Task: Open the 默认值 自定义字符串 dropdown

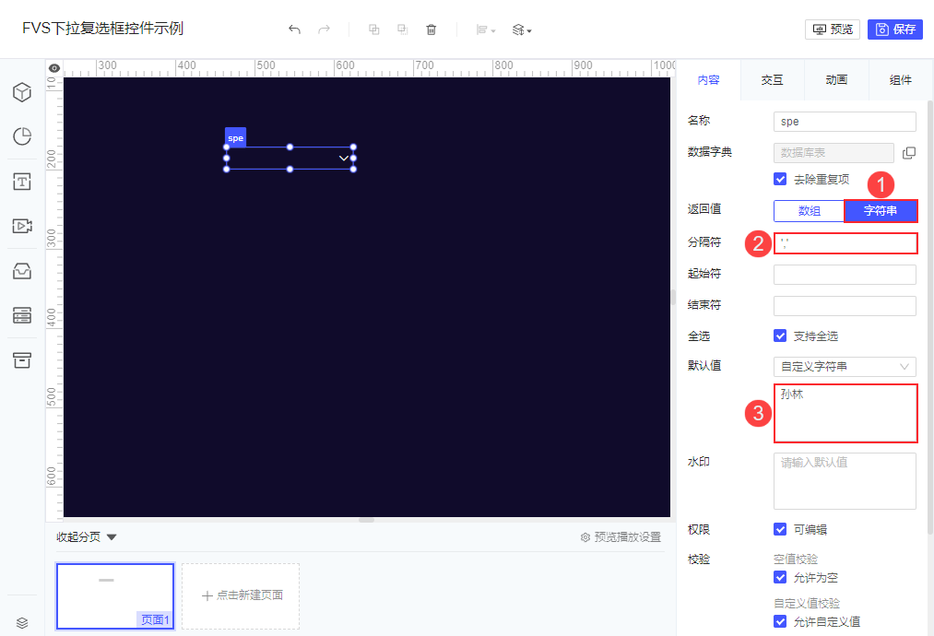Action: 845,367
